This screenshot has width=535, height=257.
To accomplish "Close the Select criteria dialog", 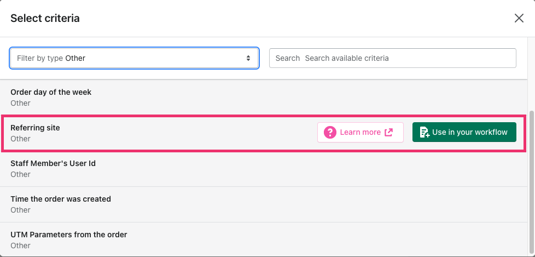I will [519, 18].
